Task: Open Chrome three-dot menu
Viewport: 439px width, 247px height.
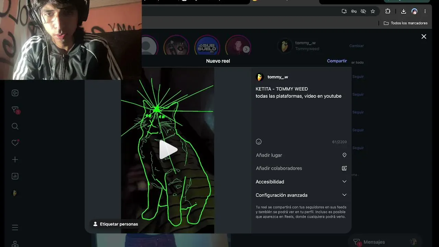Action: [425, 11]
